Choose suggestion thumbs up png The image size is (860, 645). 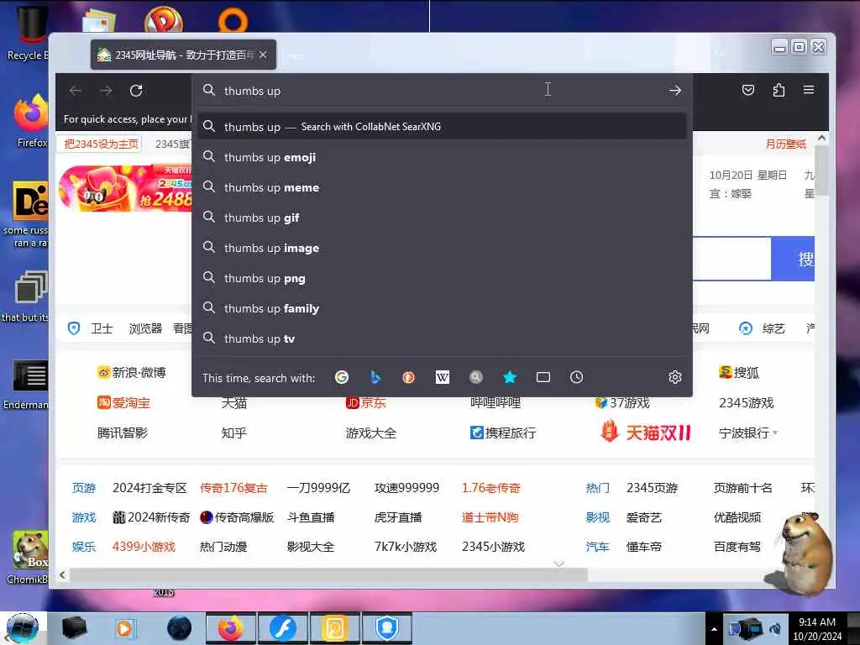click(x=442, y=278)
